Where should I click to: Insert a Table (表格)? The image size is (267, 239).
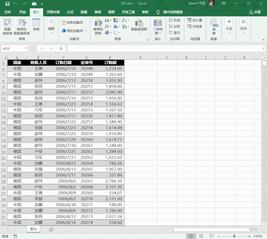tap(36, 25)
